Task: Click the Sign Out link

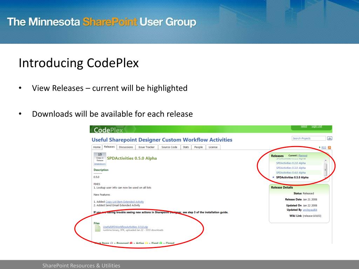Action: pyautogui.click(x=317, y=126)
